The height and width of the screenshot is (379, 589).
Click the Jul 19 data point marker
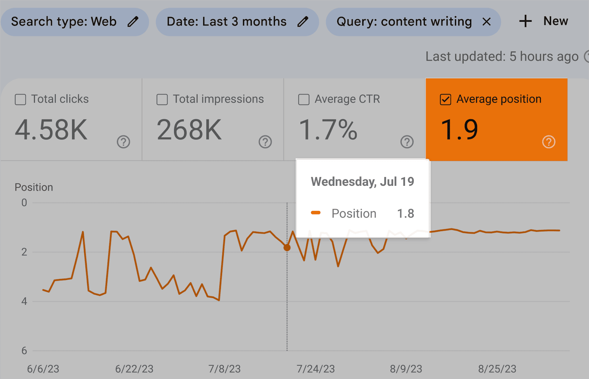coord(287,248)
